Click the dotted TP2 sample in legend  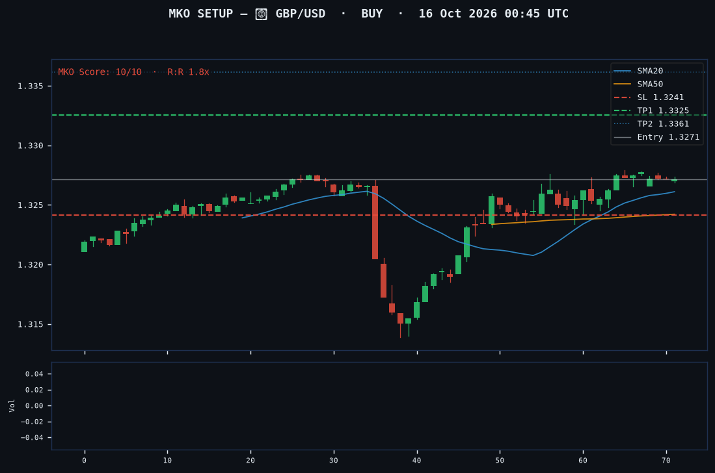(623, 124)
